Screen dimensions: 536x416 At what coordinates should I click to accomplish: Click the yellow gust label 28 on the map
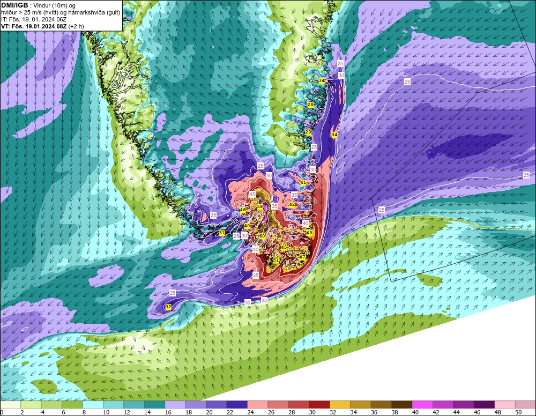click(310, 105)
